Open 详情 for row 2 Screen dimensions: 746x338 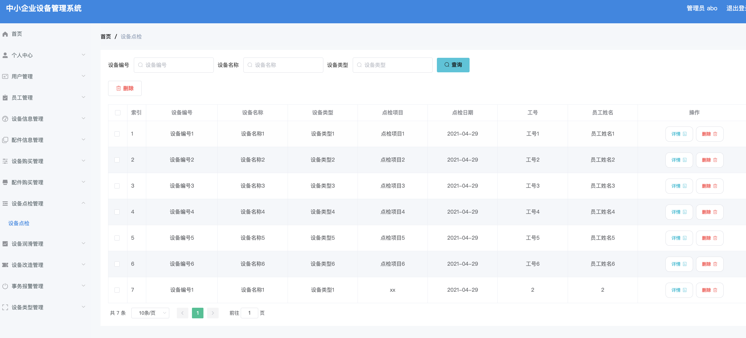click(679, 160)
